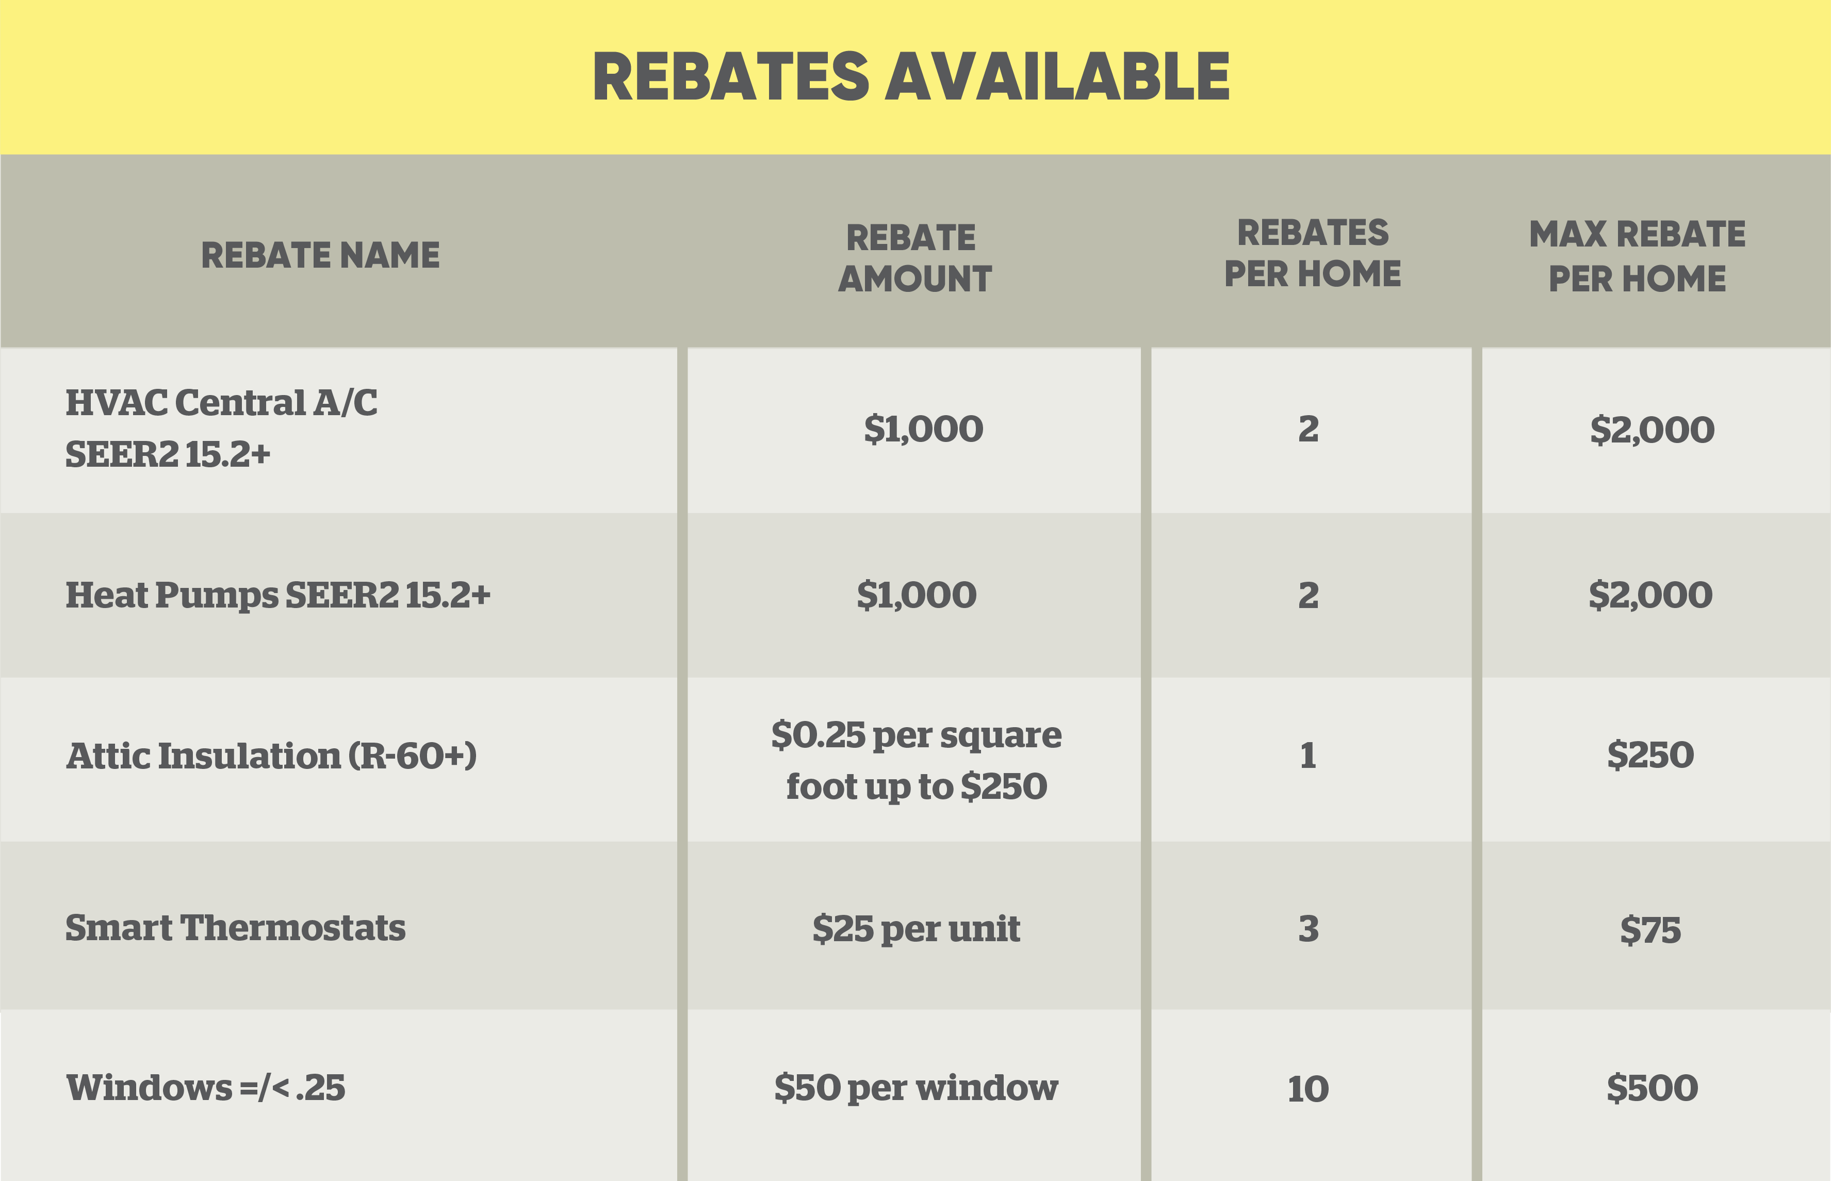Screen dimensions: 1831x1181
Task: Select the $75 max rebate cell
Action: [x=1650, y=929]
